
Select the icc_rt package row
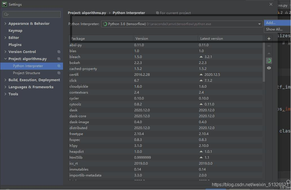click(x=166, y=164)
